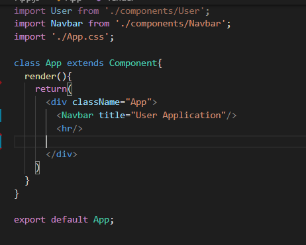Click the 'default' keyword
Viewport: 306px width, 245px height.
[x=70, y=219]
